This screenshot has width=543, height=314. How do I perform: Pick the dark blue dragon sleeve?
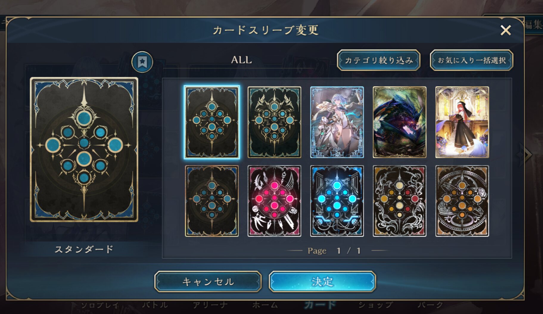pyautogui.click(x=399, y=122)
